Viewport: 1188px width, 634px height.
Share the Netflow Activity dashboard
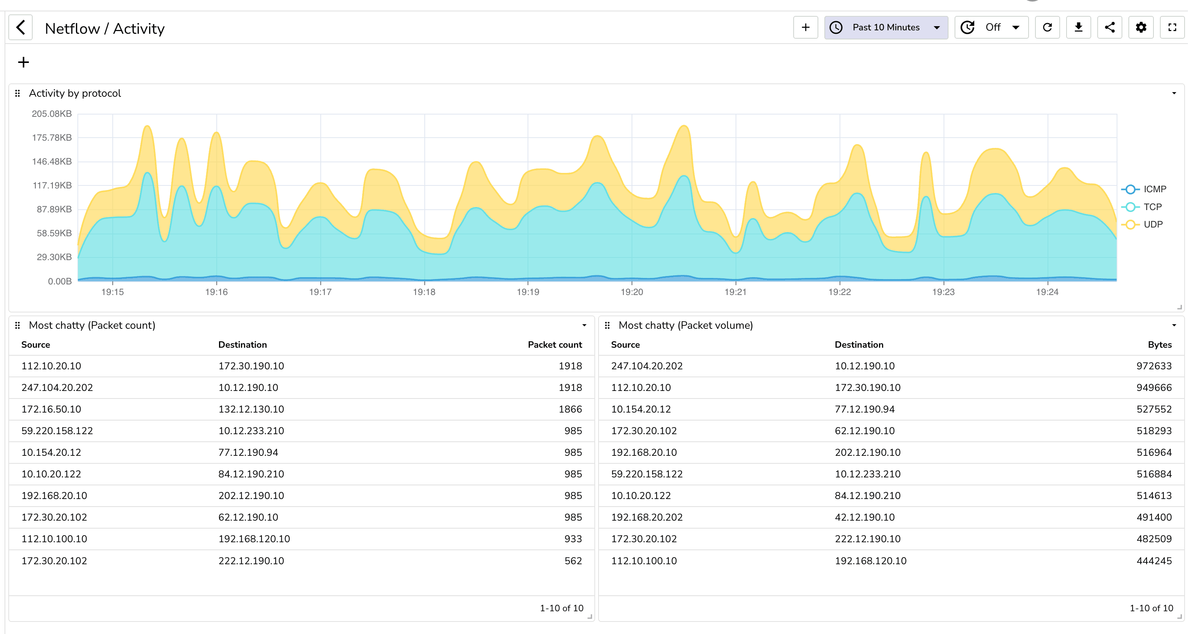[1110, 27]
